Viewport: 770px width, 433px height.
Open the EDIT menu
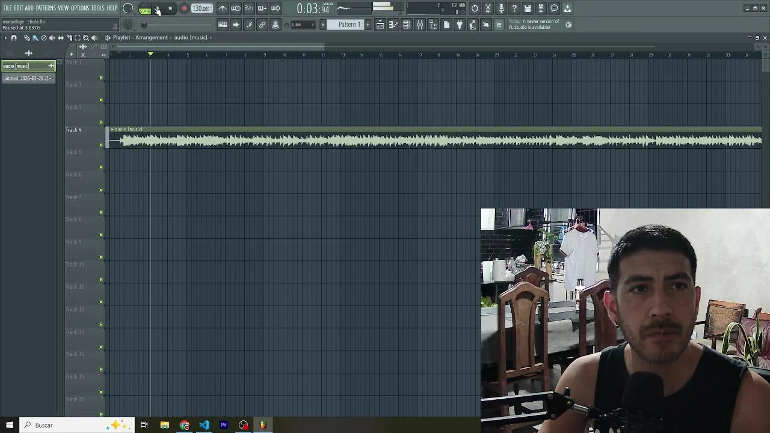[x=19, y=8]
